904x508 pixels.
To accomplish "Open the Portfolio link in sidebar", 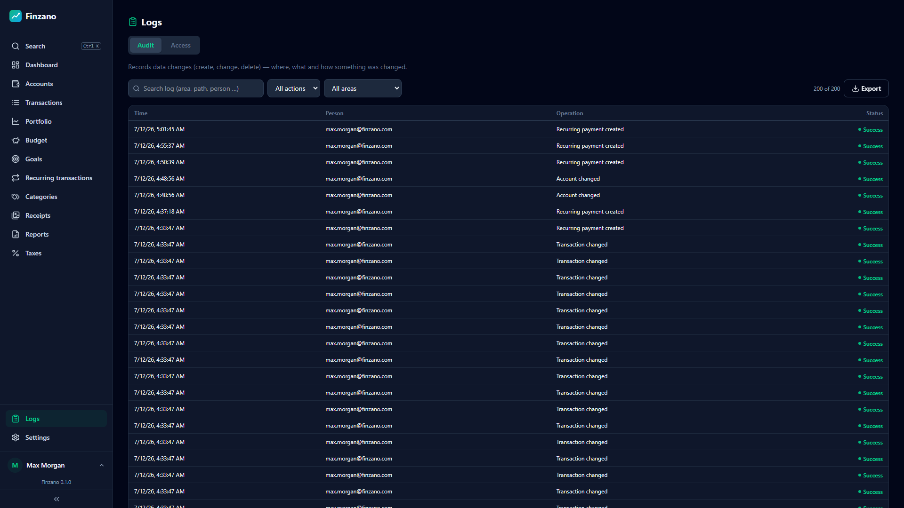I will [x=56, y=121].
